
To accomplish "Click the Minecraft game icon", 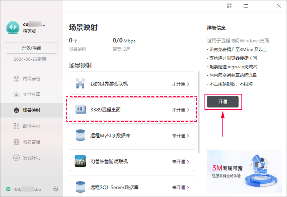I will click(x=80, y=84).
